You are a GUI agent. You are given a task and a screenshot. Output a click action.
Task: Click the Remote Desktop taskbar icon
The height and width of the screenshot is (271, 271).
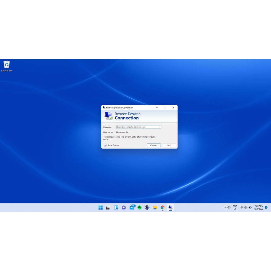pos(170,207)
